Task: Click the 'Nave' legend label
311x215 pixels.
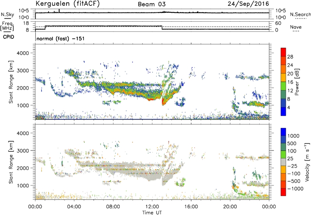Action: coord(296,27)
